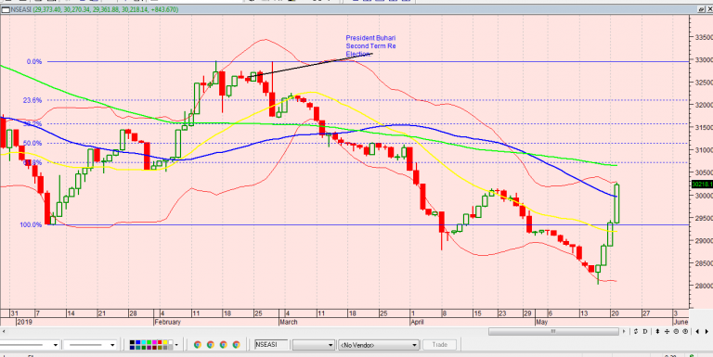Click the refresh arrows icon beside the D button
This screenshot has width=713, height=357.
636,332
